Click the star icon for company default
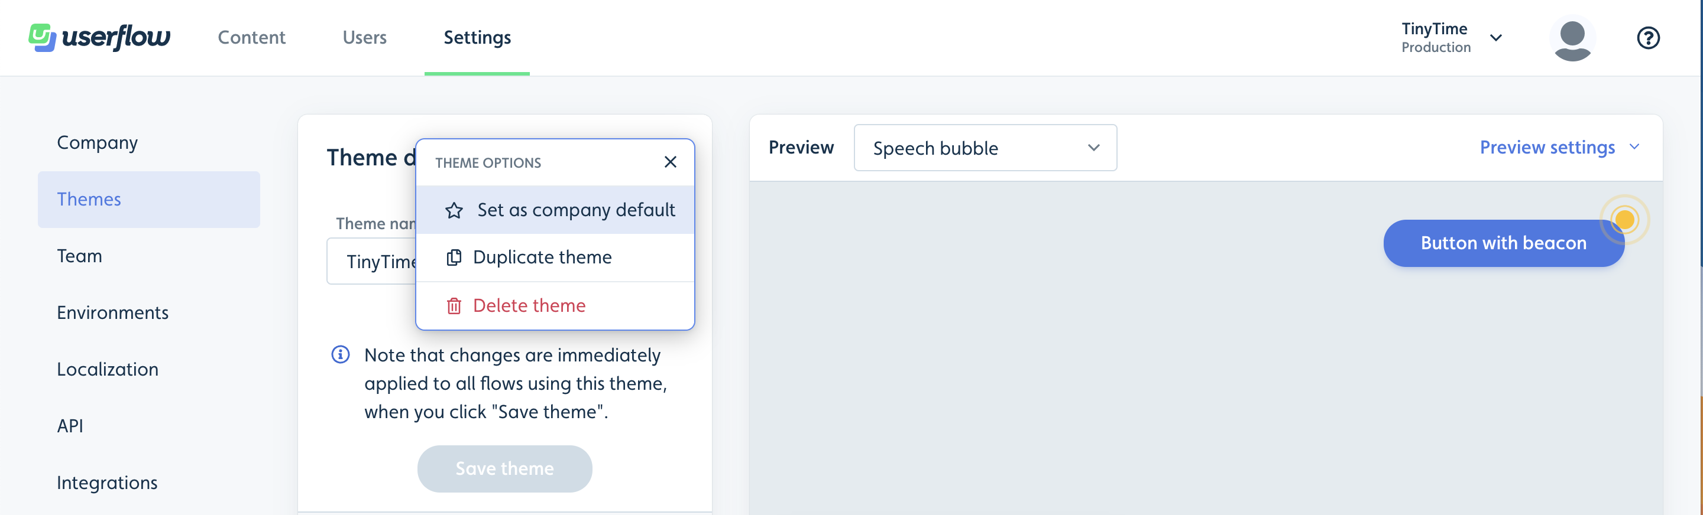 pyautogui.click(x=454, y=211)
